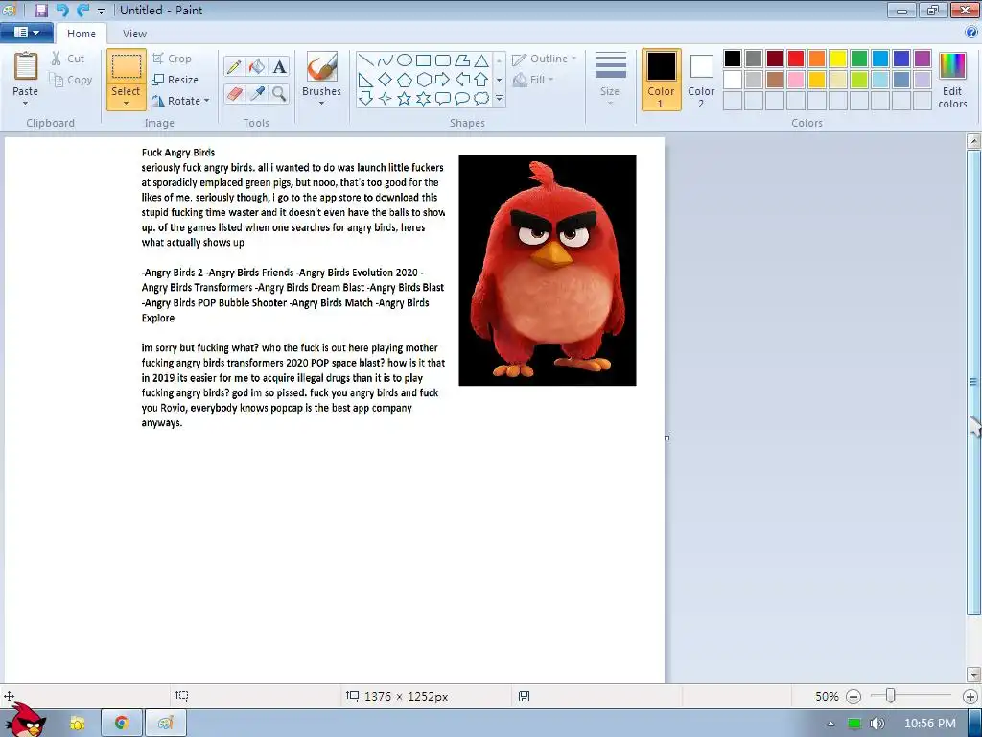
Task: Click Edit colors button
Action: tap(952, 81)
